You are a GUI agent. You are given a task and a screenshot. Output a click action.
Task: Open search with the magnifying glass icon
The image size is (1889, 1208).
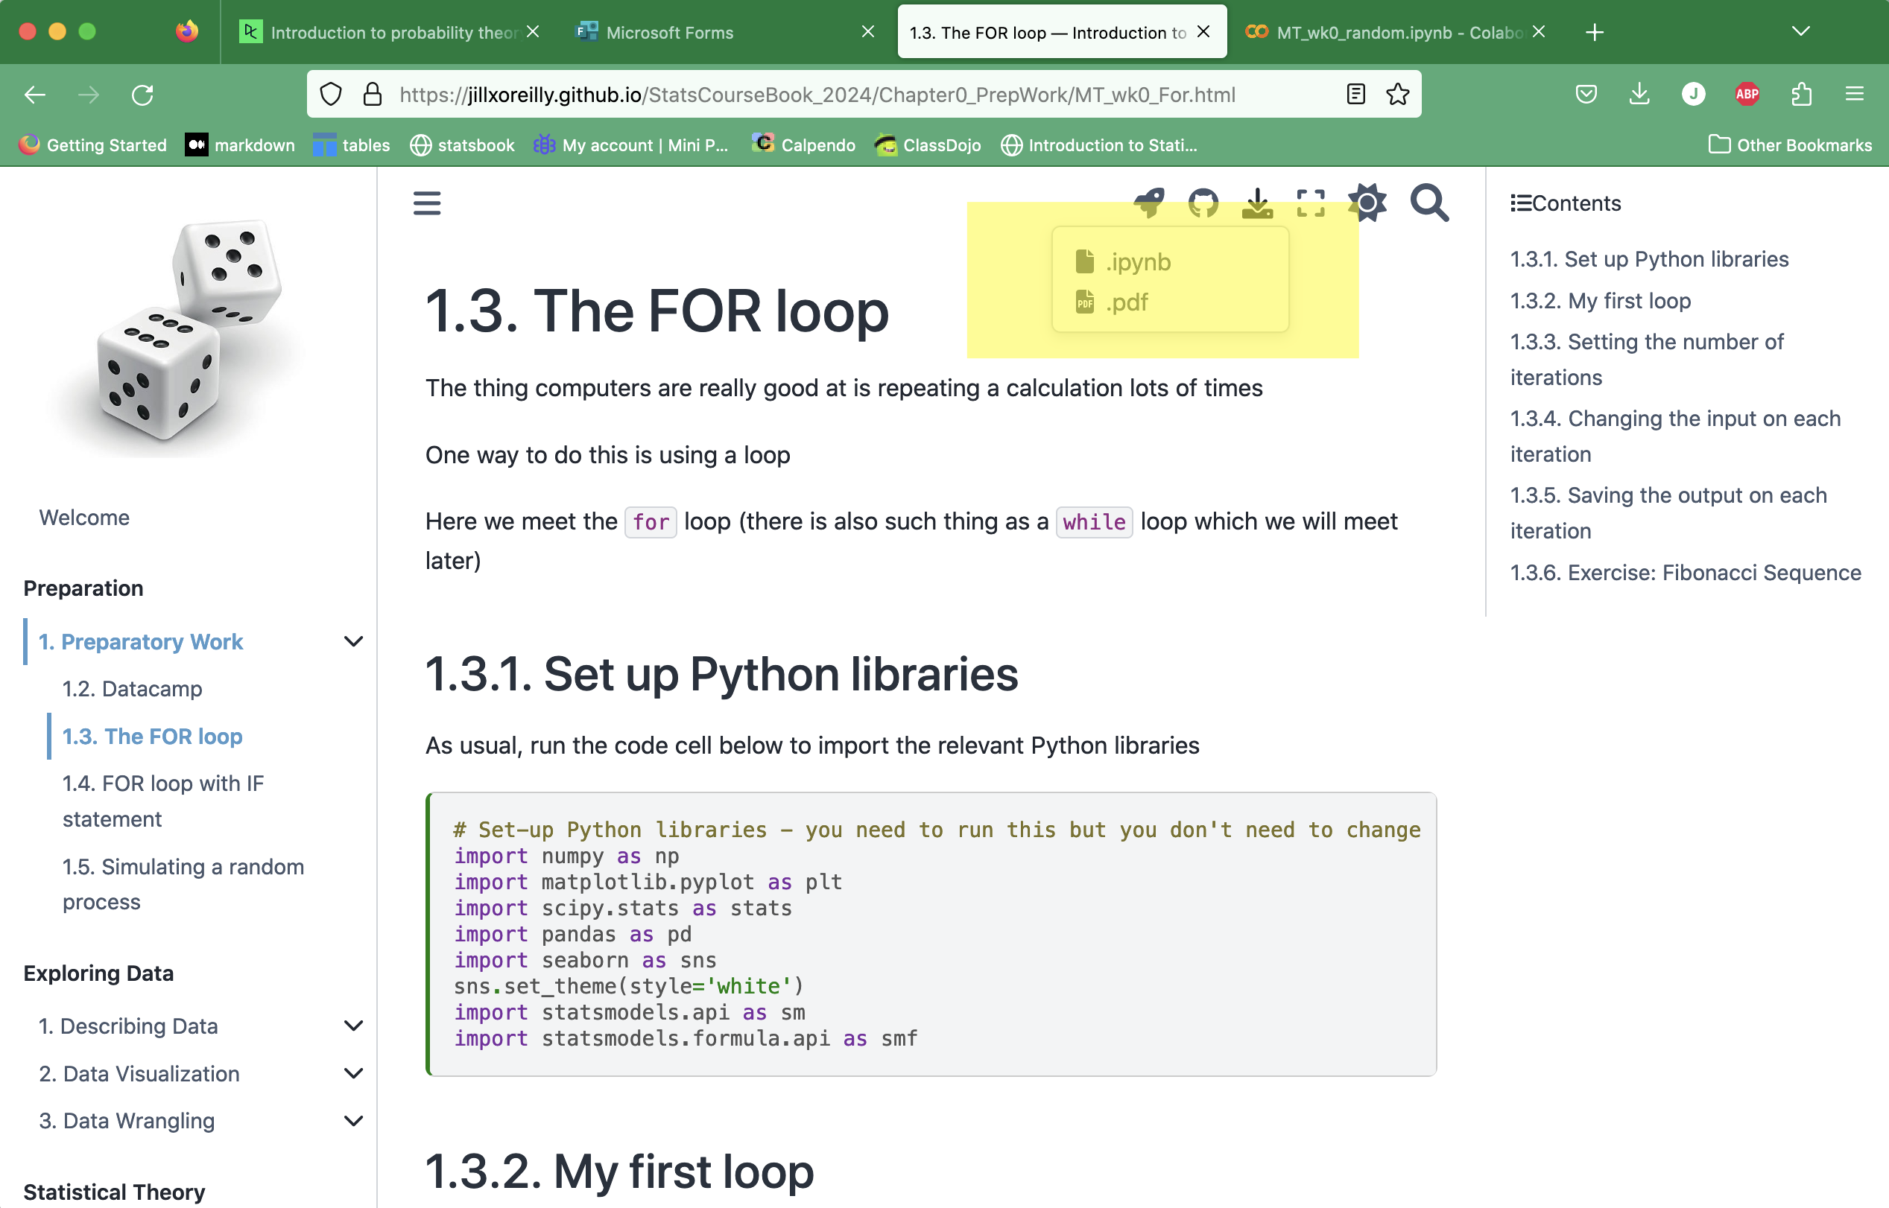(1429, 203)
